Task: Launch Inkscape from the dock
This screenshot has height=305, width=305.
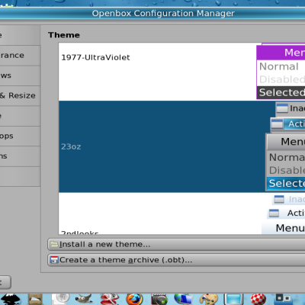Action: pyautogui.click(x=10, y=299)
